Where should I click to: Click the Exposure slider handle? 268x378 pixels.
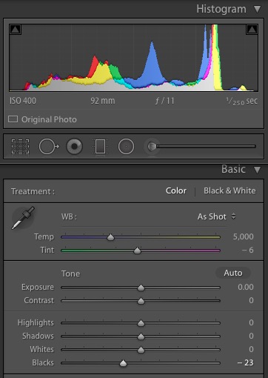click(141, 288)
